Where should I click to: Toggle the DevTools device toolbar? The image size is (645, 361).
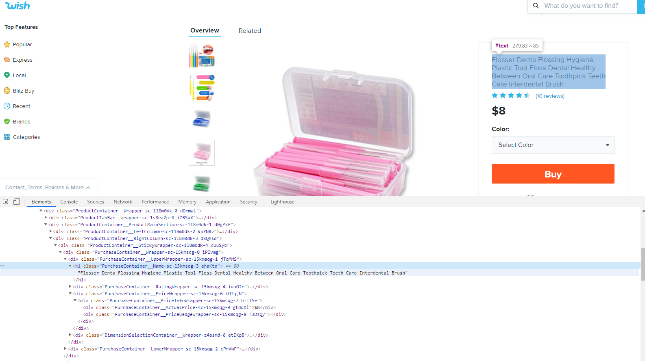(16, 201)
